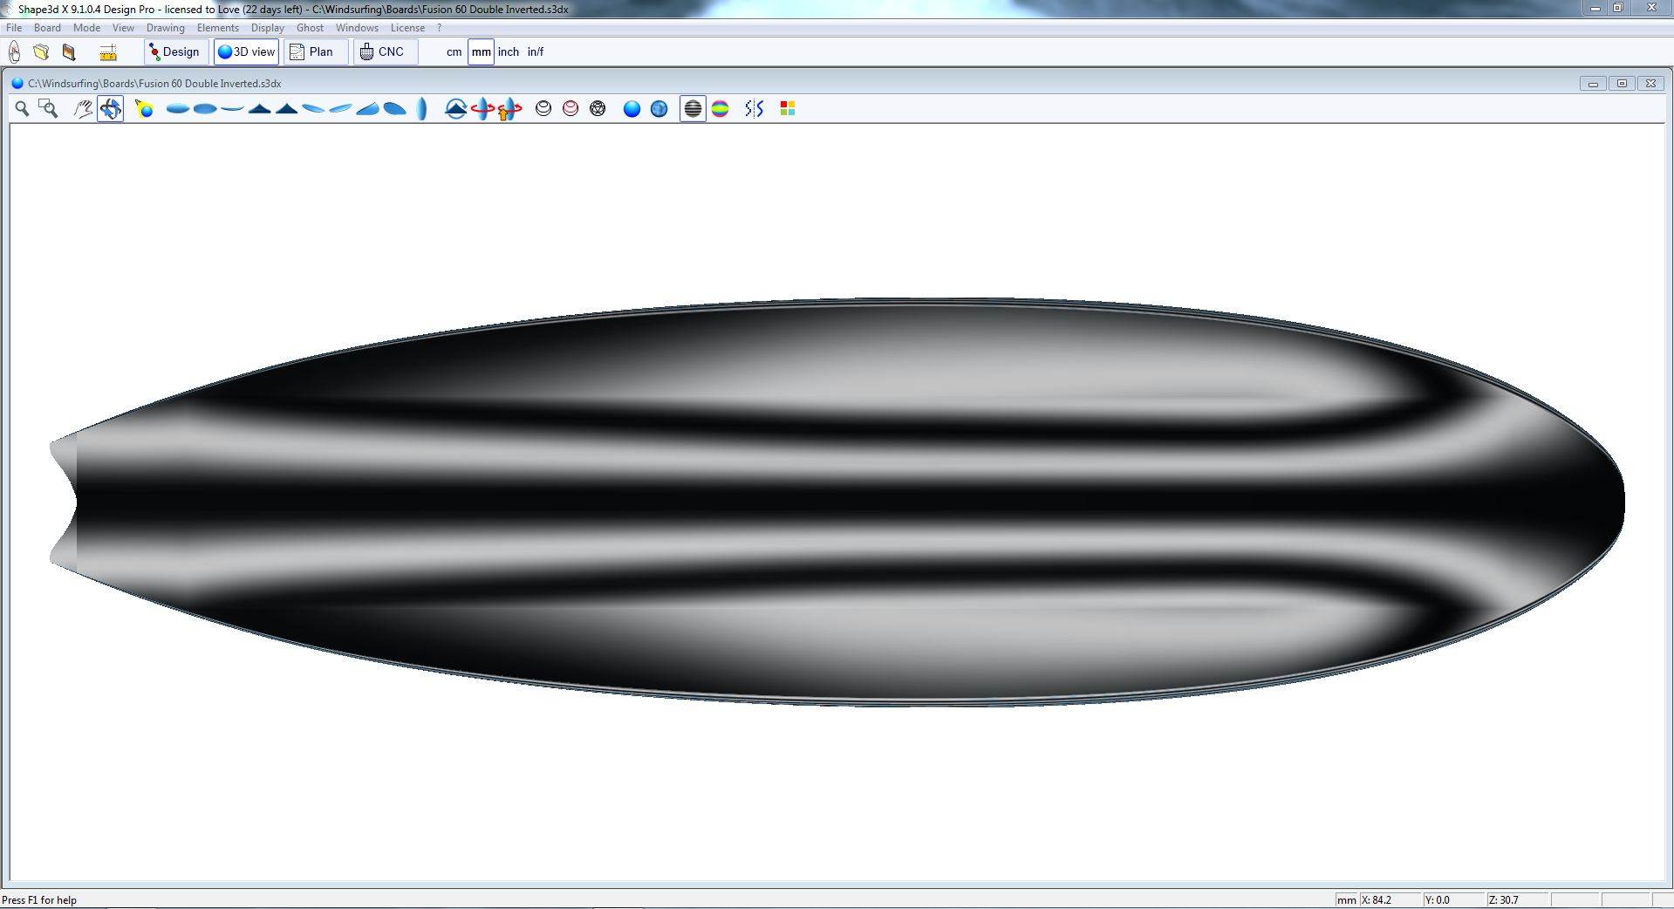Screen dimensions: 1674x909
Task: Set units to inch
Action: [x=508, y=52]
